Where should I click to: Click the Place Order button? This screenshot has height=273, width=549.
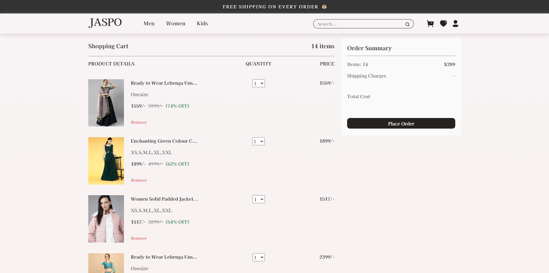(x=401, y=123)
